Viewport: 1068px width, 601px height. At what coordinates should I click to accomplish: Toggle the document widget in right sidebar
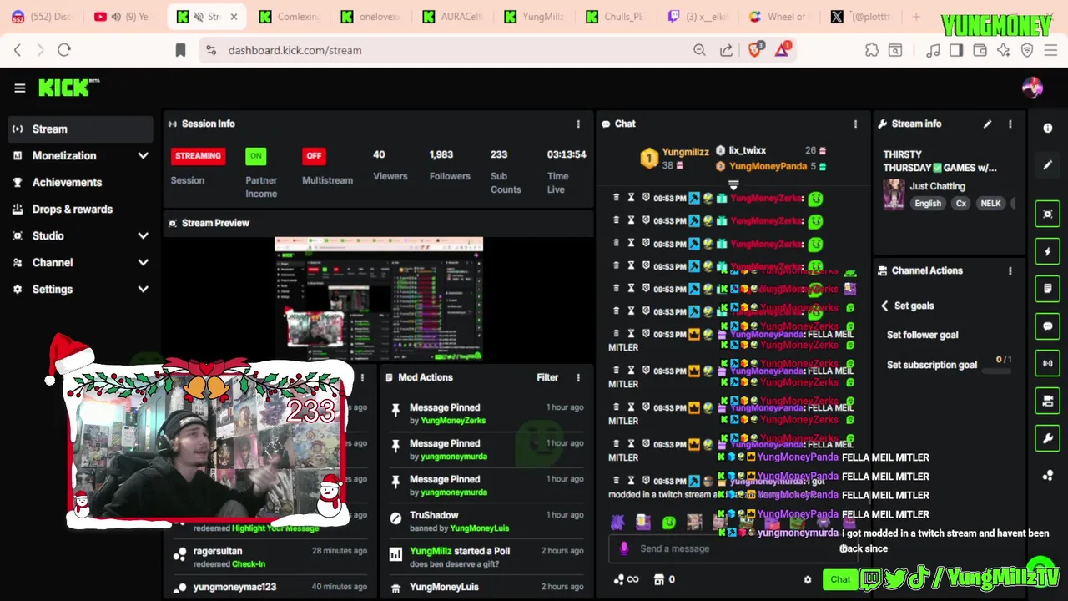coord(1048,289)
